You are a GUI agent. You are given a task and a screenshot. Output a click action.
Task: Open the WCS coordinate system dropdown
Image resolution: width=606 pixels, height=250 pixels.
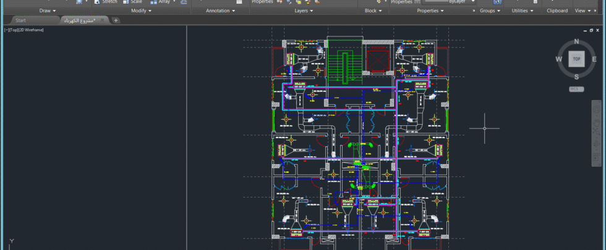coord(576,89)
